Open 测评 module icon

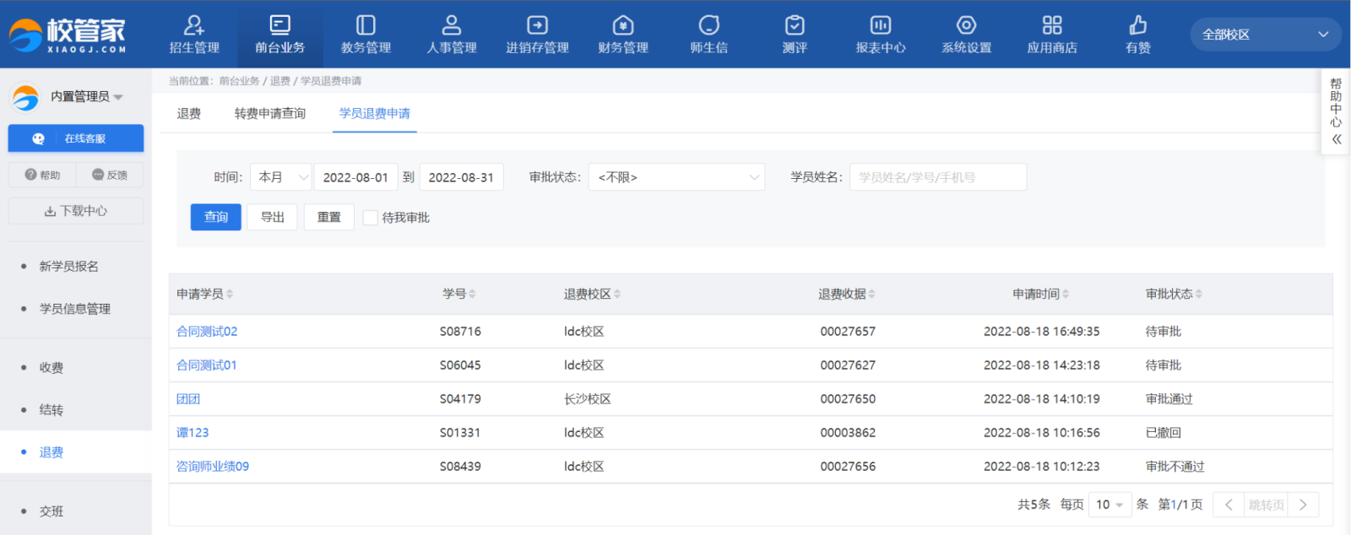pos(795,25)
